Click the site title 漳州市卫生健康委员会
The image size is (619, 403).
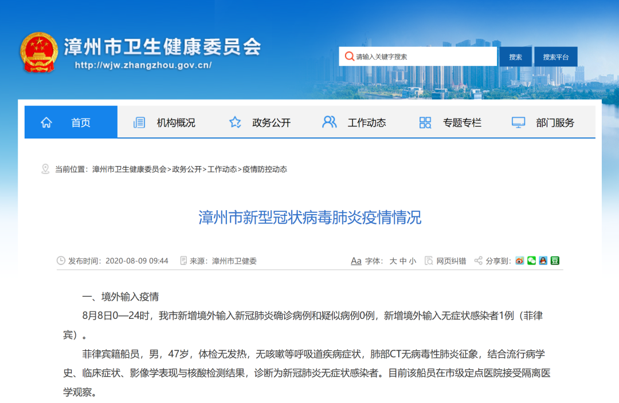[x=162, y=47]
